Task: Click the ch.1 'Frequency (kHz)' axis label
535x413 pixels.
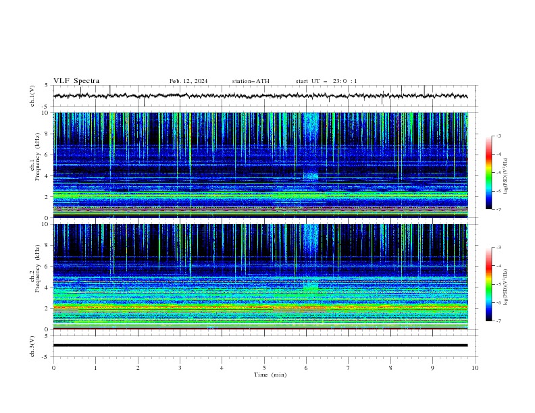Action: click(38, 157)
